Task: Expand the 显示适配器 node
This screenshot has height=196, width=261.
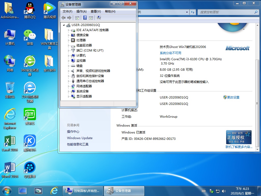Action: point(69,96)
